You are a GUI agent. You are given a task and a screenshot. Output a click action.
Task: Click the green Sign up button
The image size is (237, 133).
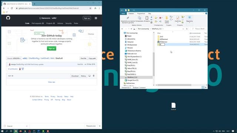pos(51,48)
